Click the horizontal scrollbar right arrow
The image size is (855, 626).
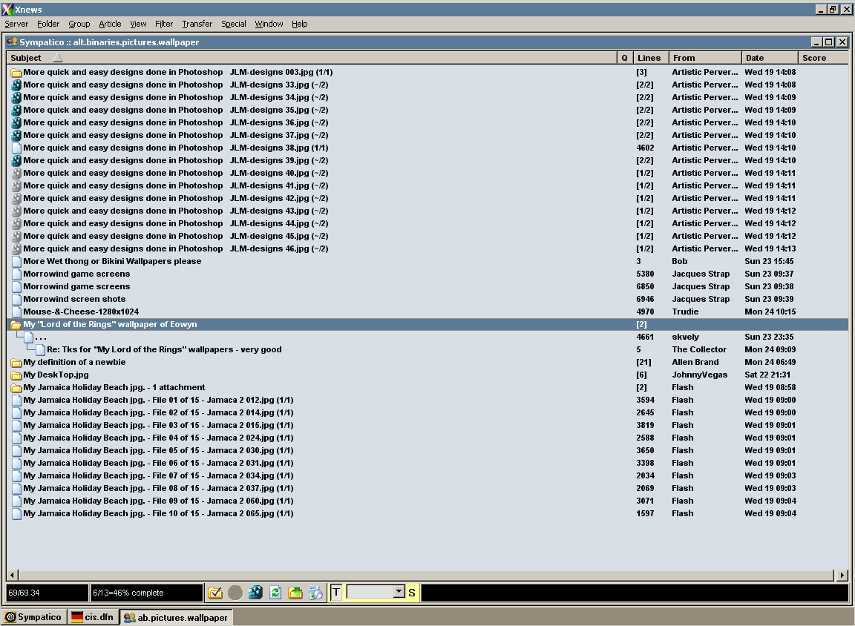tap(842, 575)
